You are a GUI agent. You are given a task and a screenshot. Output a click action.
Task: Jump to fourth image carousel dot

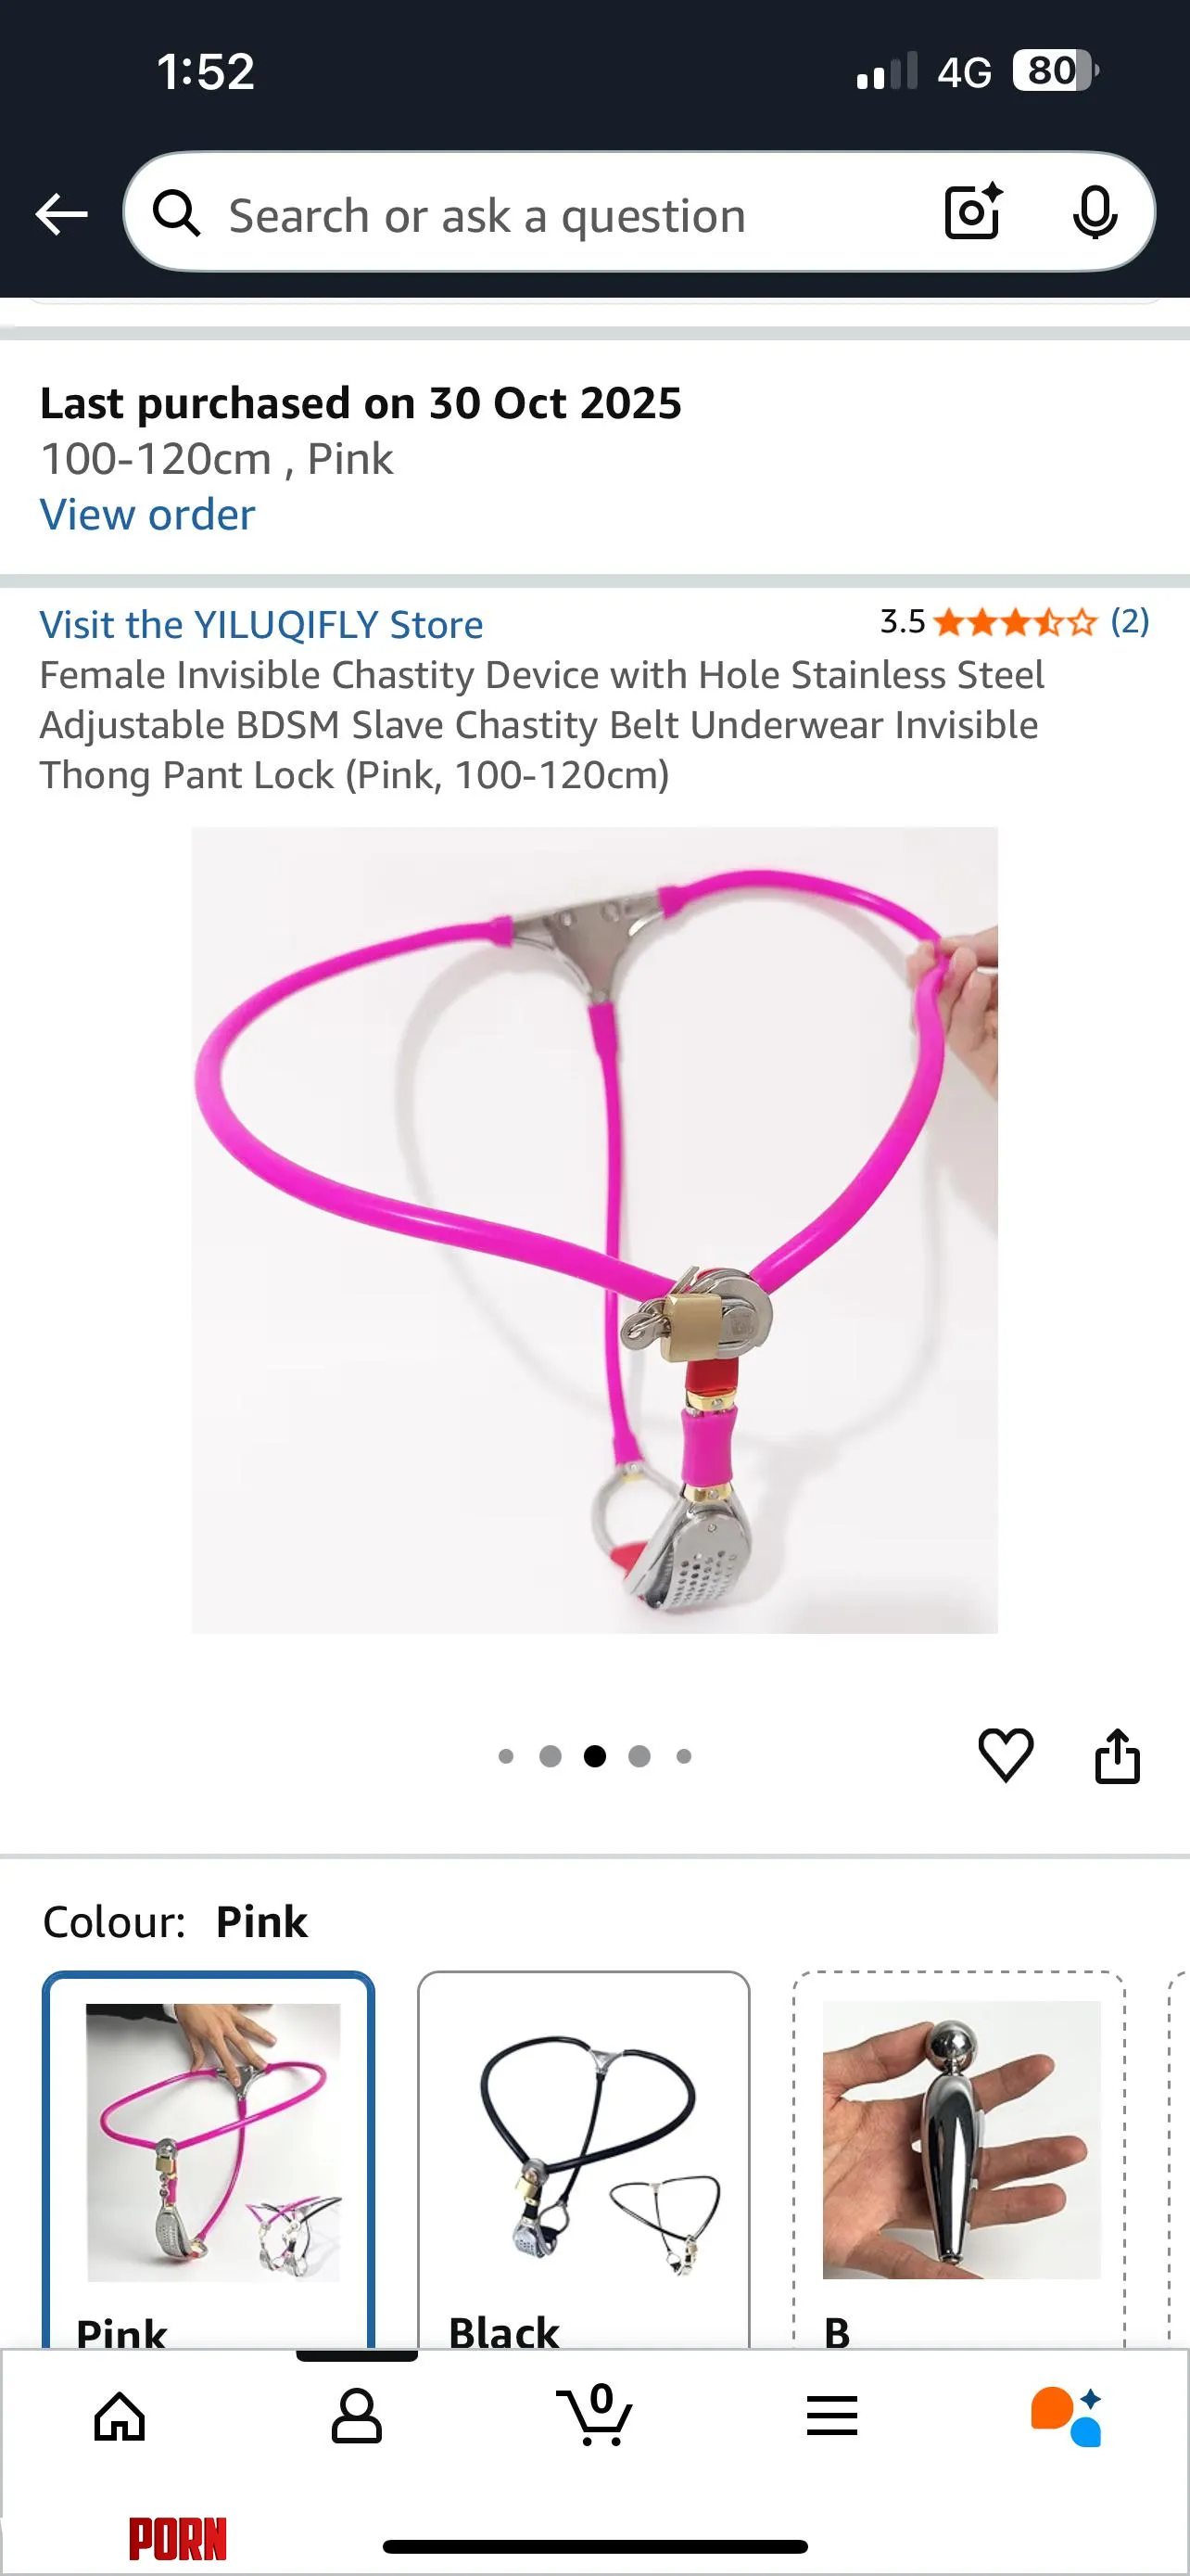coord(639,1756)
